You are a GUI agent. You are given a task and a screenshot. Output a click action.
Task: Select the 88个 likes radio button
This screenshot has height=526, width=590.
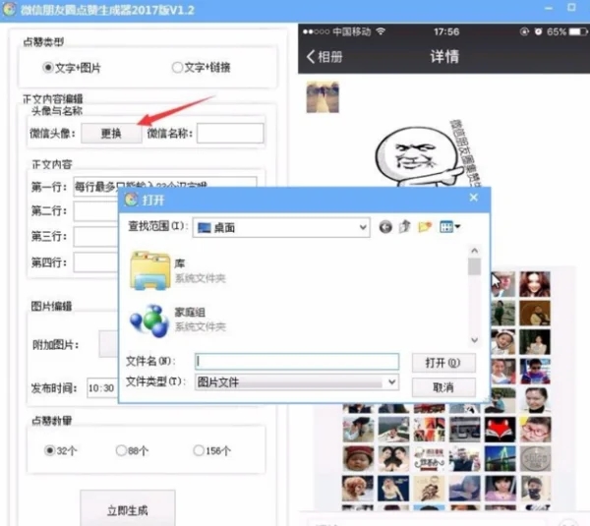click(x=121, y=450)
